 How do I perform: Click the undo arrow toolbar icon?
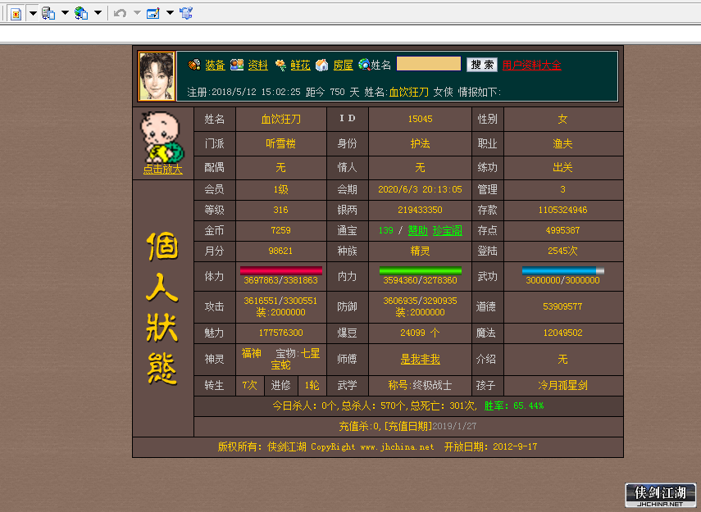tap(120, 13)
